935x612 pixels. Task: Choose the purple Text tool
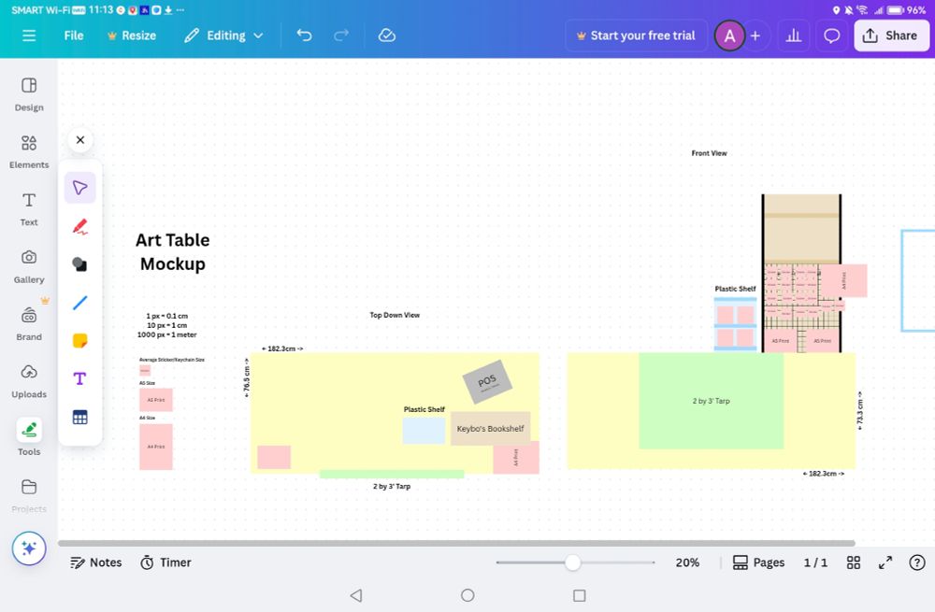pos(79,379)
